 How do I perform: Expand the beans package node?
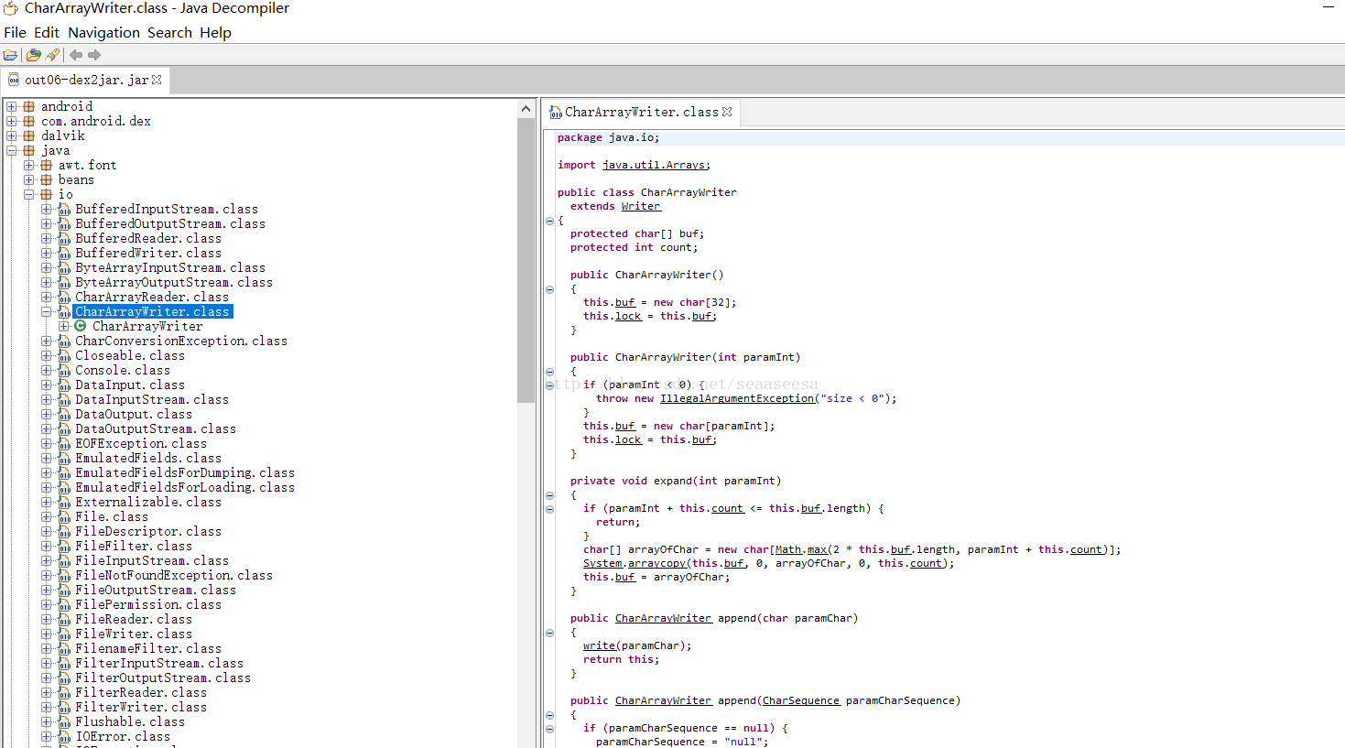[x=29, y=179]
